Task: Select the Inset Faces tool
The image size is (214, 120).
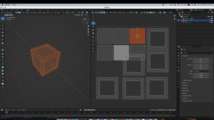Action: point(3,54)
